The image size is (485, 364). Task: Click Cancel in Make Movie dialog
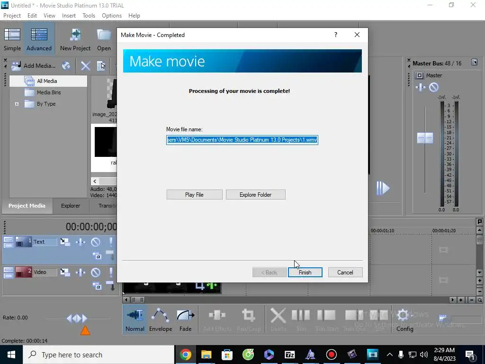coord(345,273)
